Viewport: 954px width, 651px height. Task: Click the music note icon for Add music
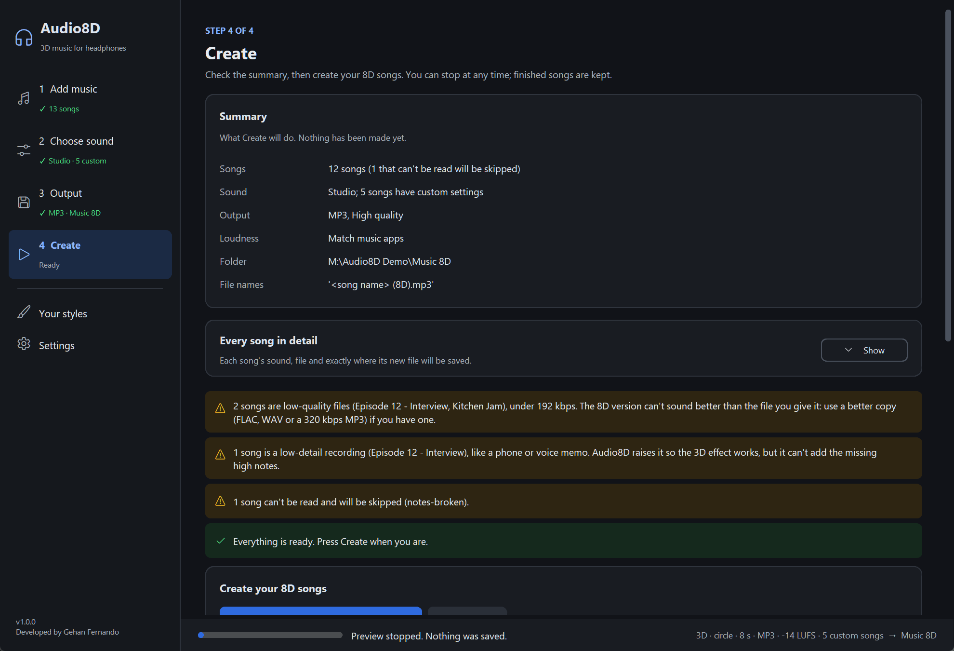coord(24,98)
